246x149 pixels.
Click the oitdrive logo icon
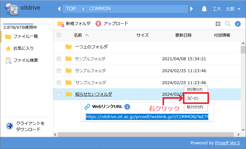(x=11, y=9)
